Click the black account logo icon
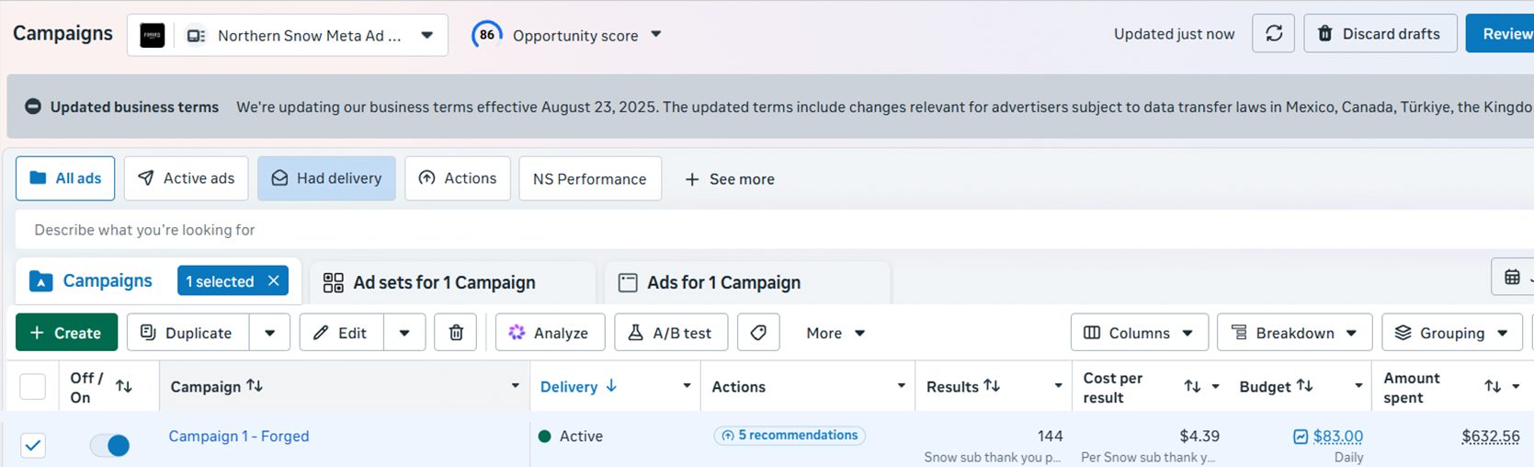The image size is (1534, 467). point(153,36)
